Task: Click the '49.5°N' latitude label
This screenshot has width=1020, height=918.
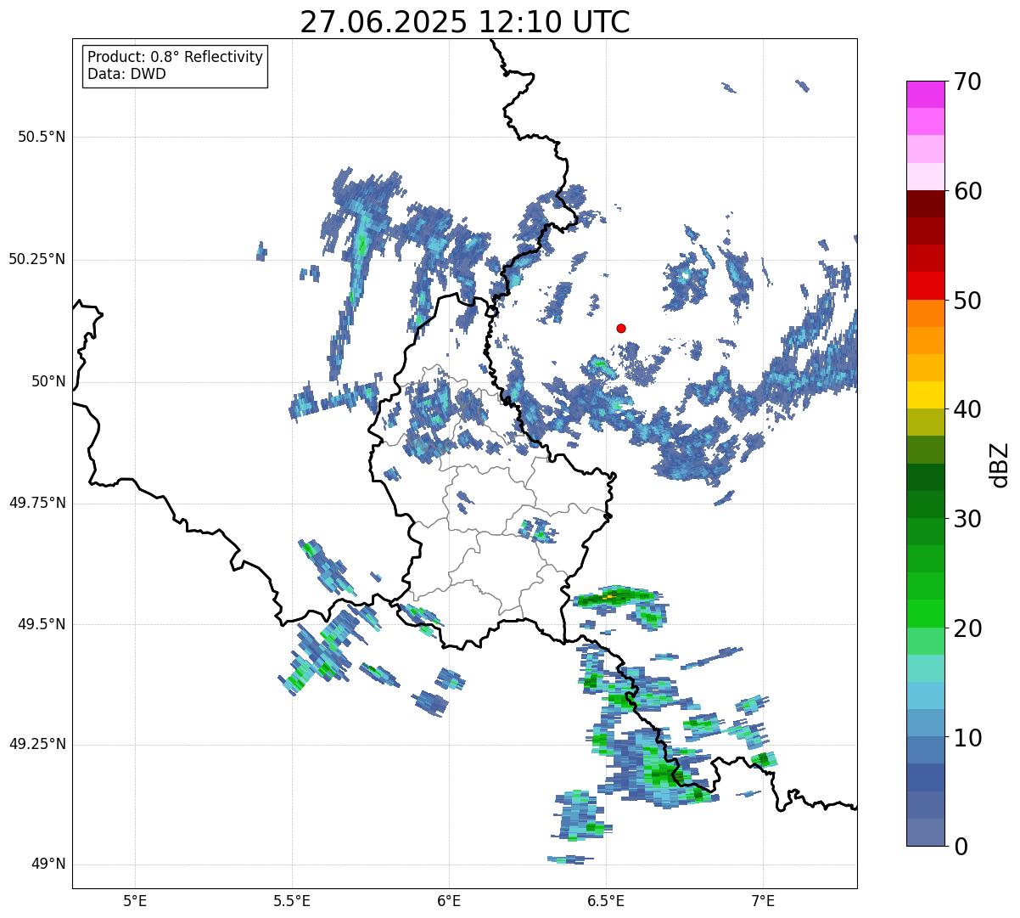Action: (42, 624)
